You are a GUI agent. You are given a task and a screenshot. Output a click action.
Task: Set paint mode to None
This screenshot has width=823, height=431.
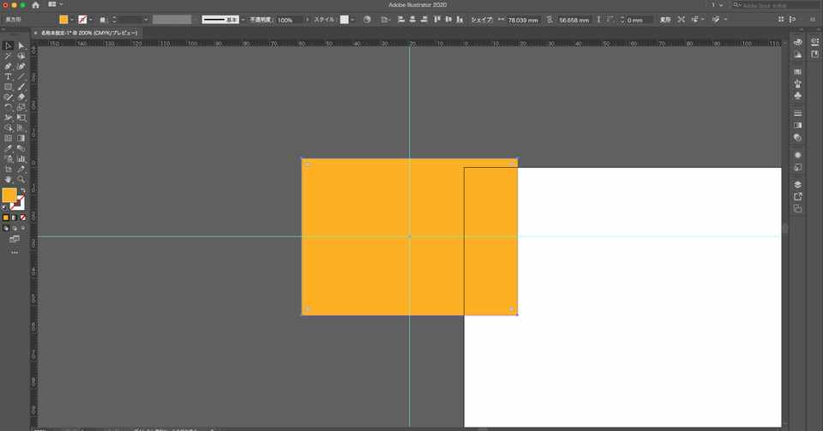(x=22, y=218)
